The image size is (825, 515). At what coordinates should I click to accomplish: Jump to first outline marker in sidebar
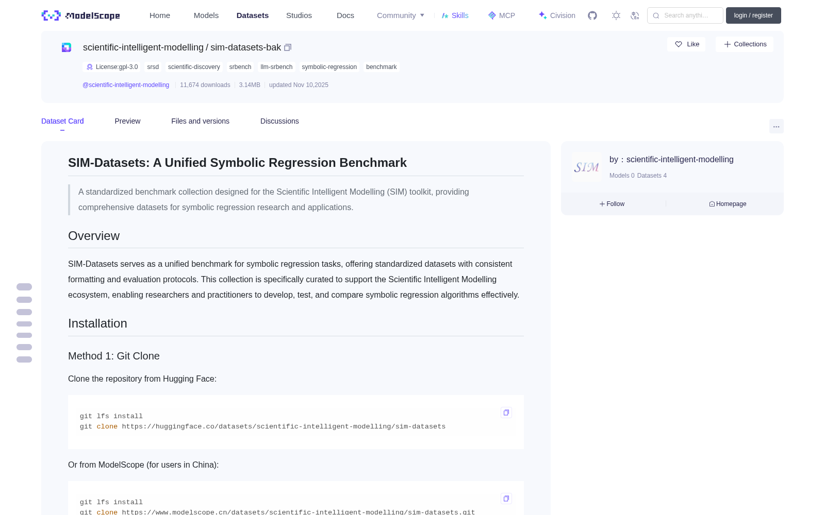pos(24,287)
